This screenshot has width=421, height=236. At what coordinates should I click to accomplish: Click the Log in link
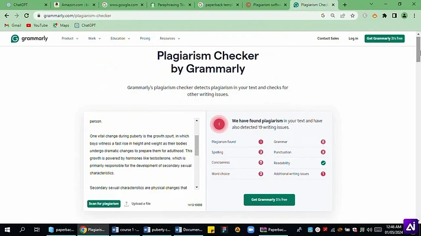[x=353, y=38]
